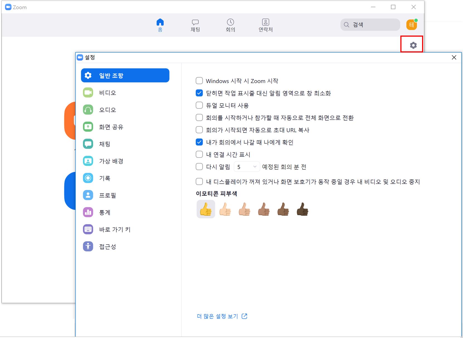Enable 다시 알림 reminder checkbox
This screenshot has width=463, height=338.
click(x=199, y=167)
